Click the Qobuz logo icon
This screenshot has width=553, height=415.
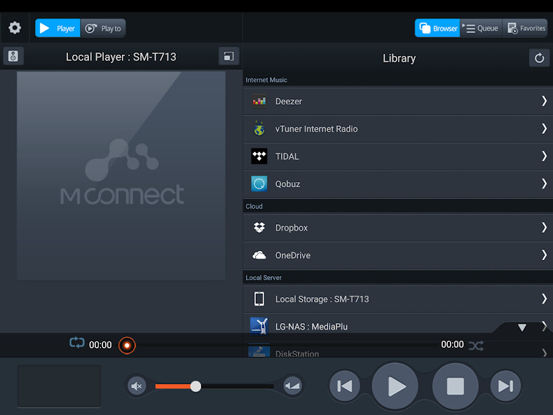259,184
